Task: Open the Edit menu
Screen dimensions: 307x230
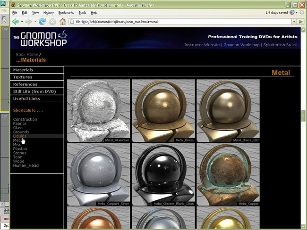Action: pyautogui.click(x=25, y=13)
